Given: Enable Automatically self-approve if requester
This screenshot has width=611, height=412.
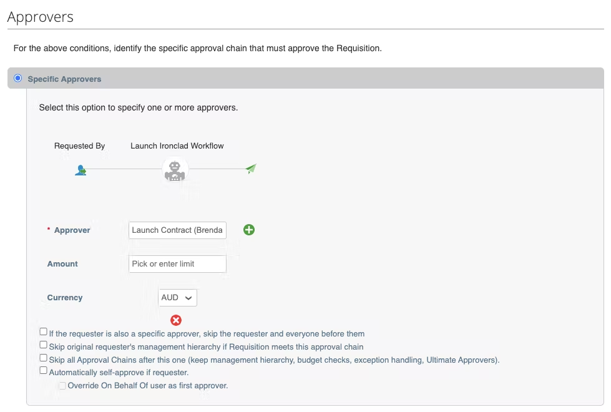Looking at the screenshot, I should click(43, 371).
